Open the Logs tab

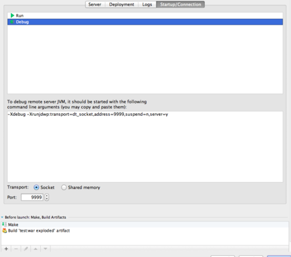coord(147,5)
